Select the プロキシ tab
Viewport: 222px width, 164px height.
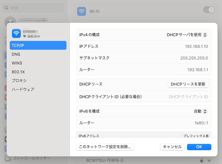38,81
